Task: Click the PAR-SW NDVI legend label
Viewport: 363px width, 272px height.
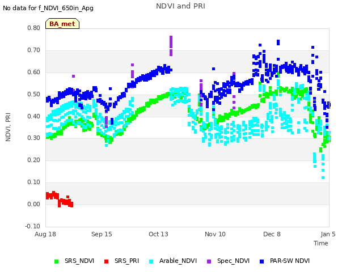Action: (290, 261)
